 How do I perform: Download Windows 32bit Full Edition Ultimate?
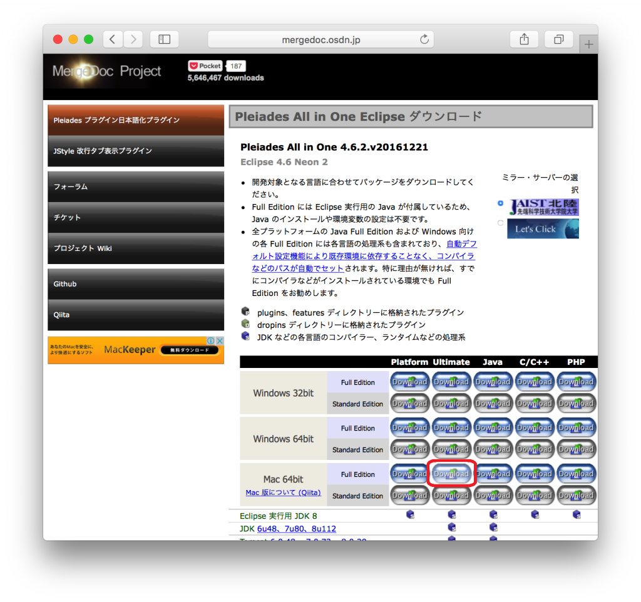click(x=451, y=382)
